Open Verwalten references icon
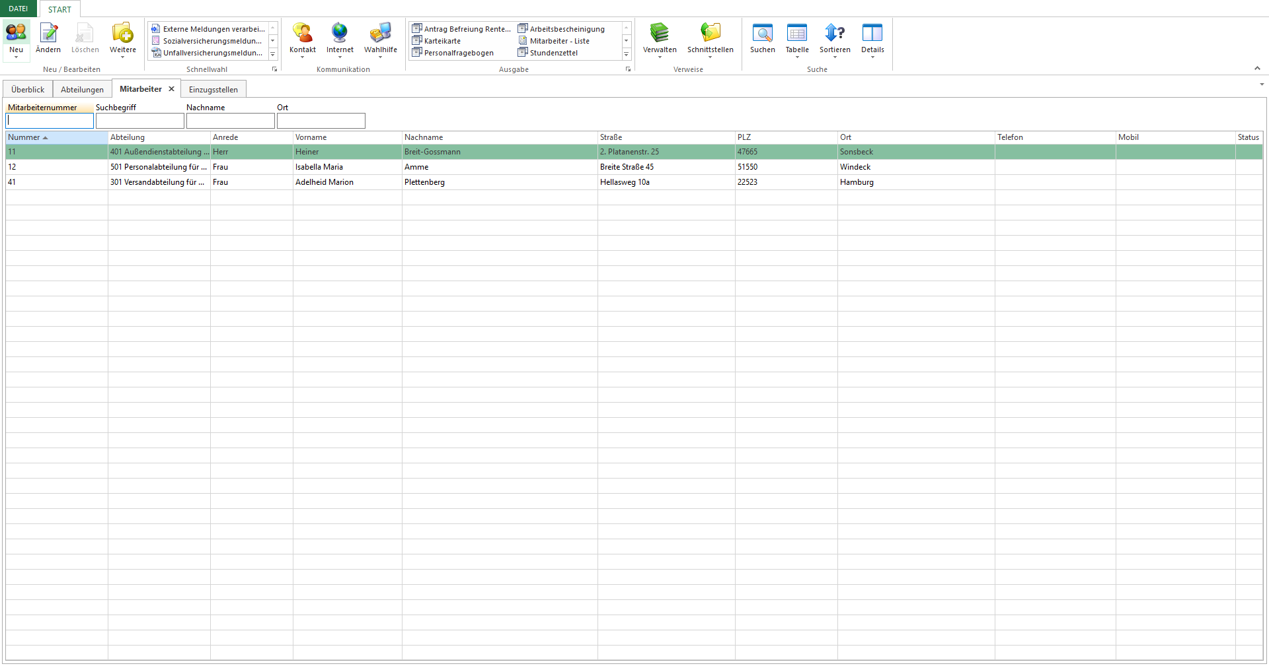Viewport: 1269px width, 666px height. pos(660,32)
